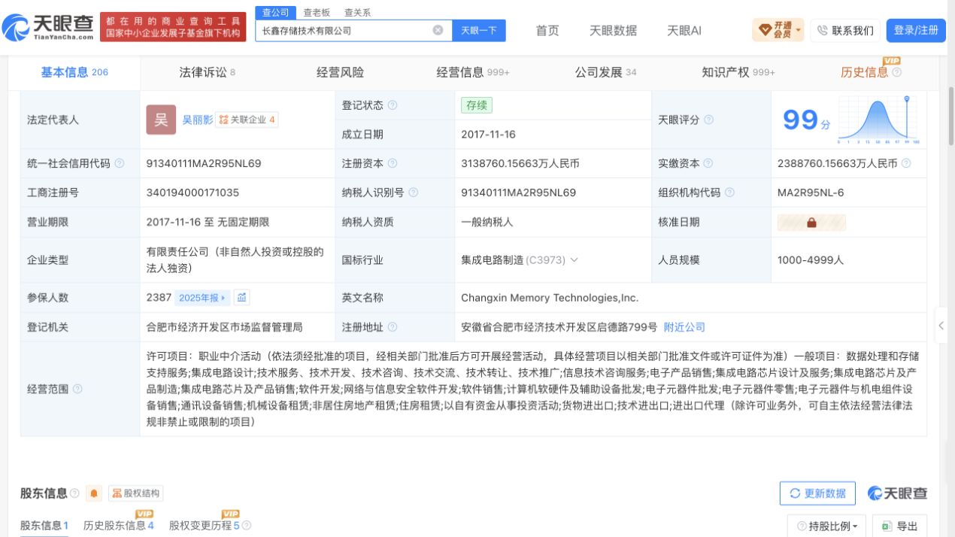Collapse the side panel arrow on right edge
Viewport: 955px width, 537px height.
pos(941,326)
